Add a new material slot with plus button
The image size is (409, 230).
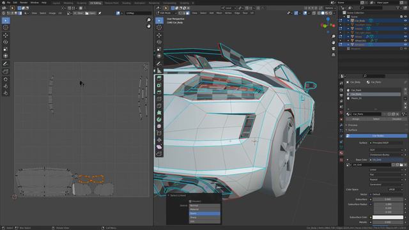[405, 89]
